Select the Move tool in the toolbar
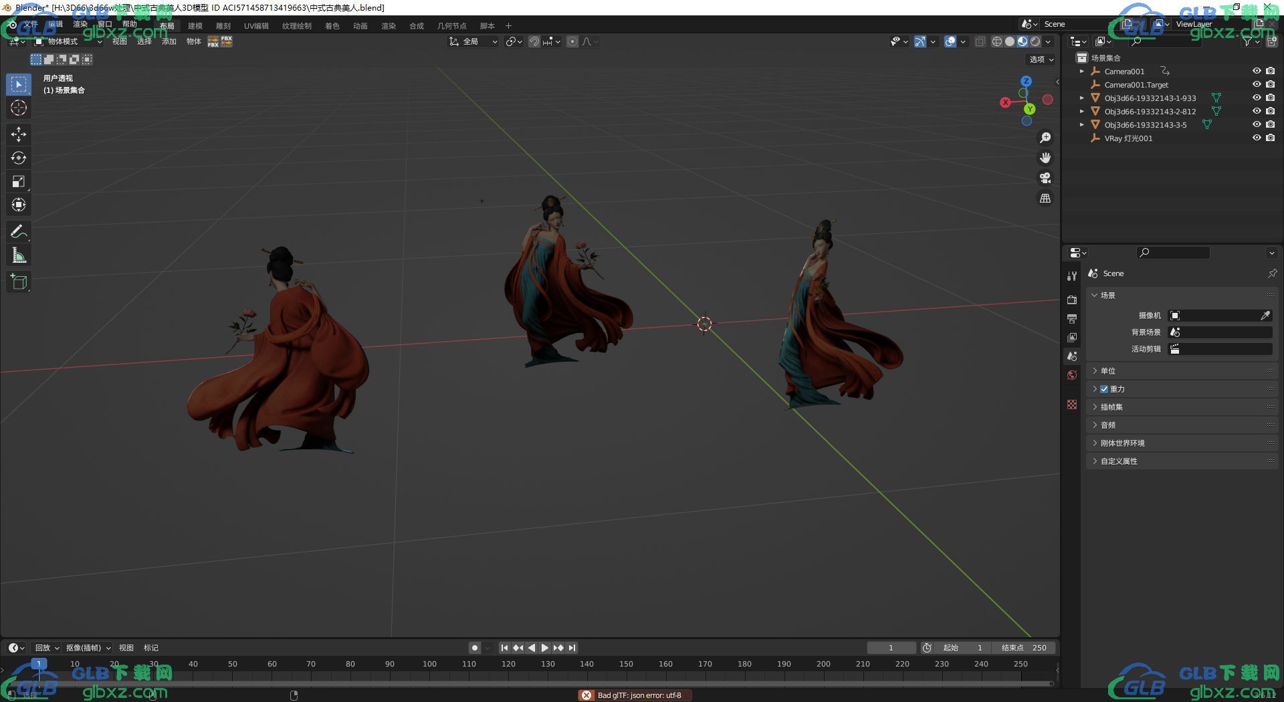 [19, 134]
